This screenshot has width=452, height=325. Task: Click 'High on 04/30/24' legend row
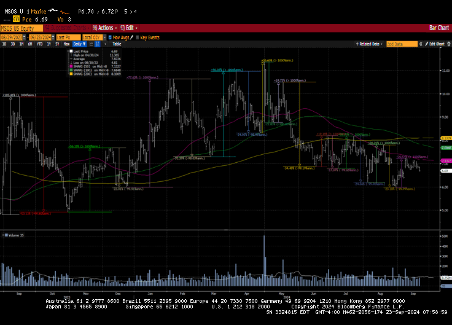coord(95,55)
